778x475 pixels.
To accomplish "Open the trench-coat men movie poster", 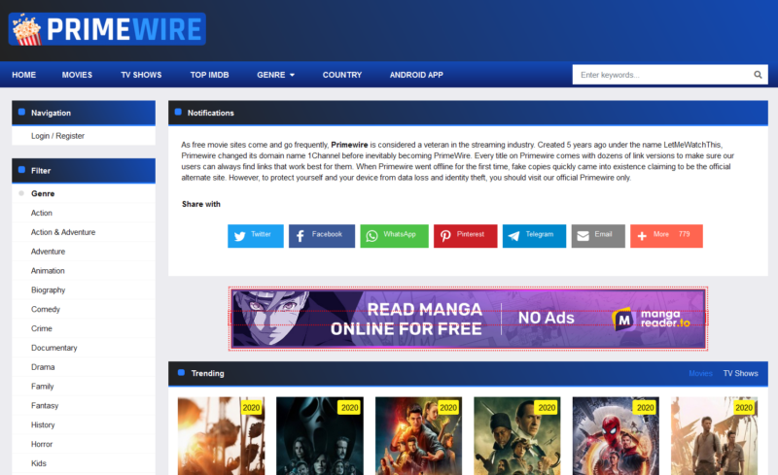I will 517,436.
